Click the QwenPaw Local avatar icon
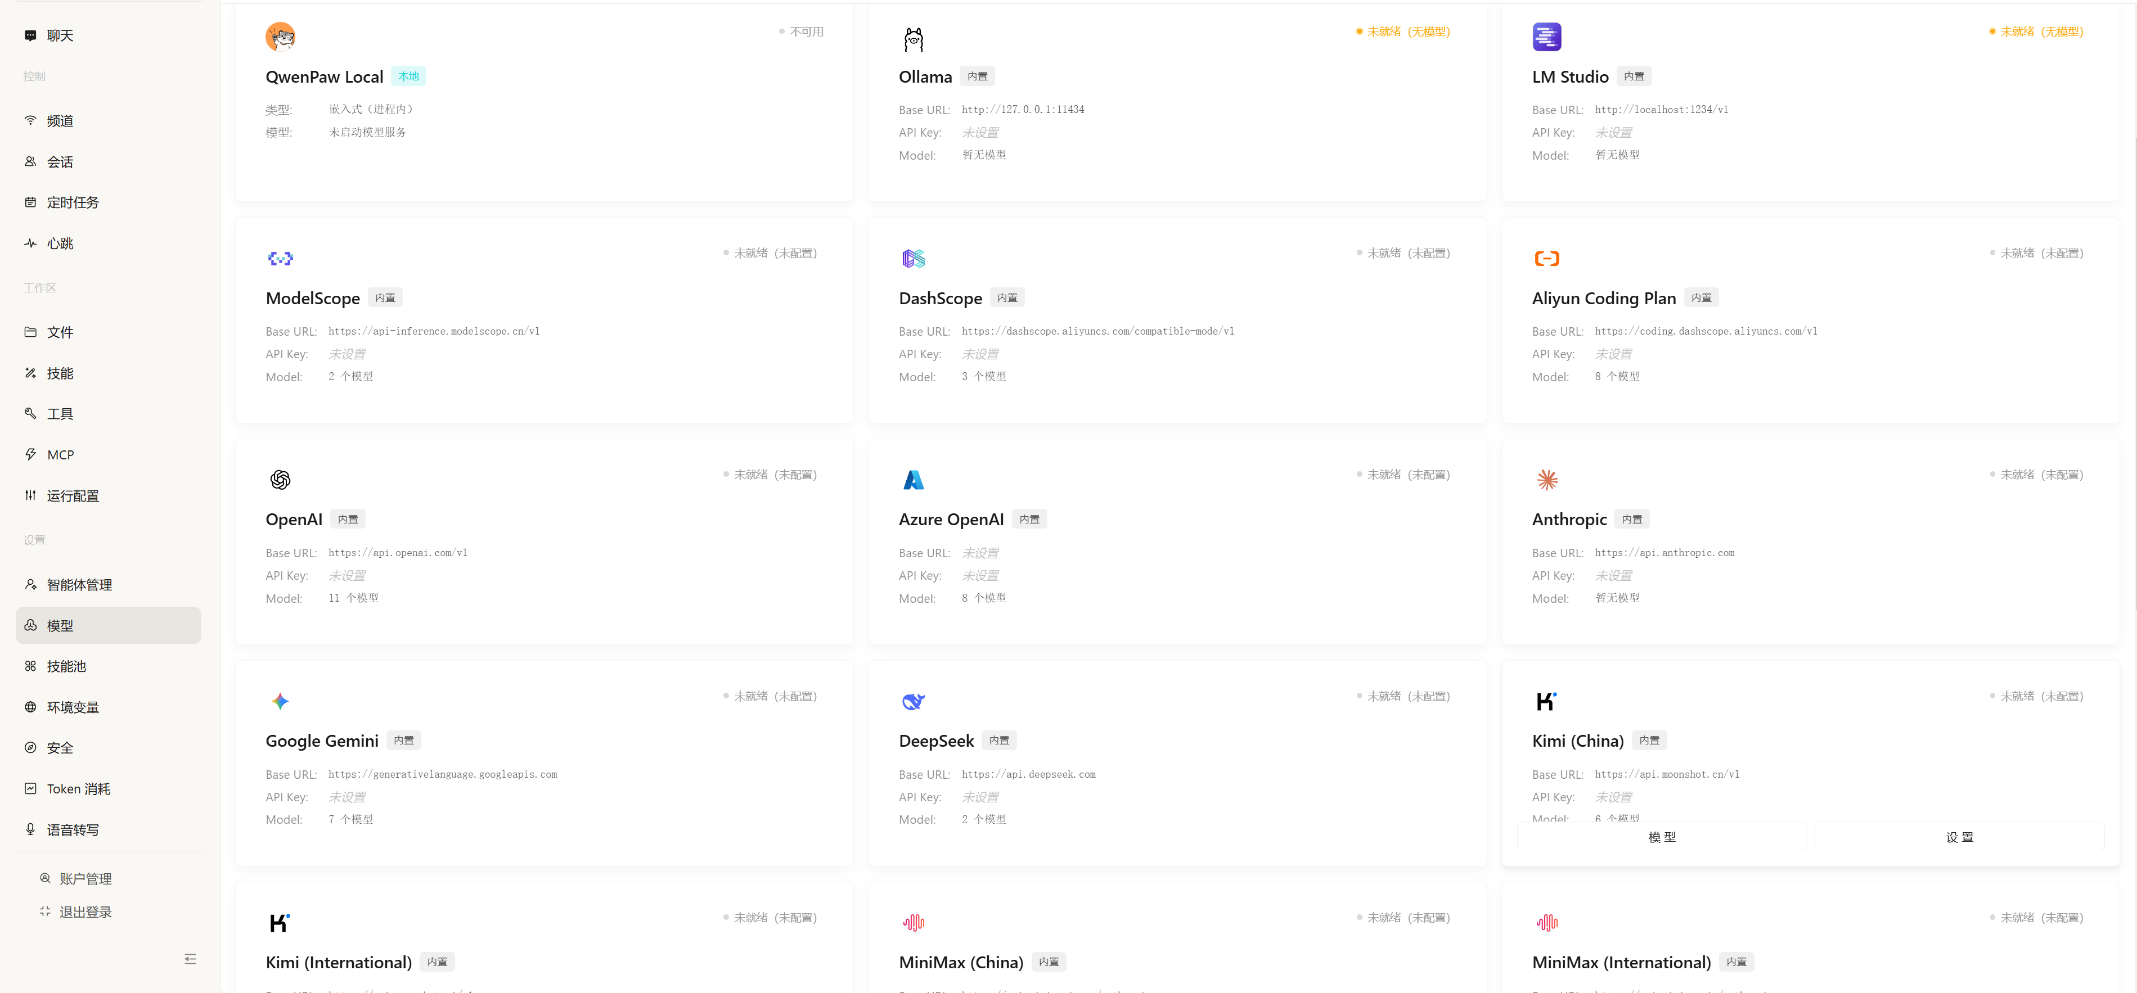This screenshot has width=2137, height=993. (x=280, y=37)
